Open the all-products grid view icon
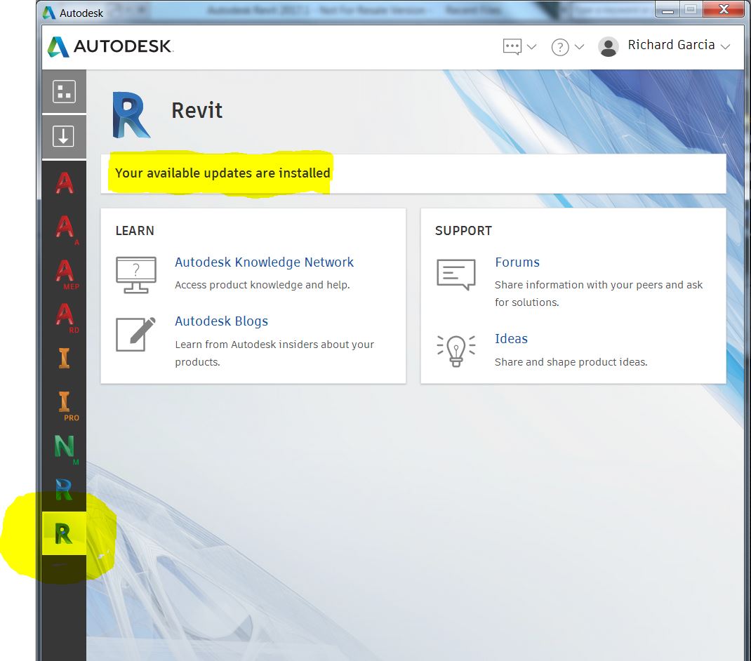 point(64,91)
